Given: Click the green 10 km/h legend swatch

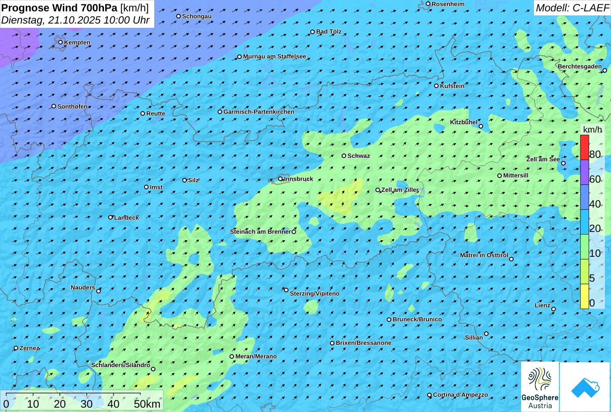Looking at the screenshot, I should 584,247.
